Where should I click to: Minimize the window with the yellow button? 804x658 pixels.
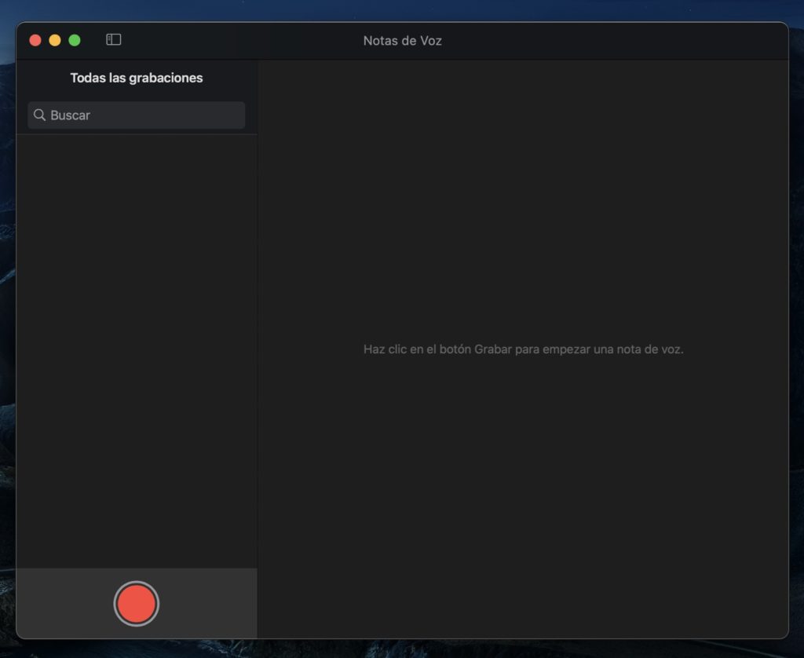coord(55,40)
